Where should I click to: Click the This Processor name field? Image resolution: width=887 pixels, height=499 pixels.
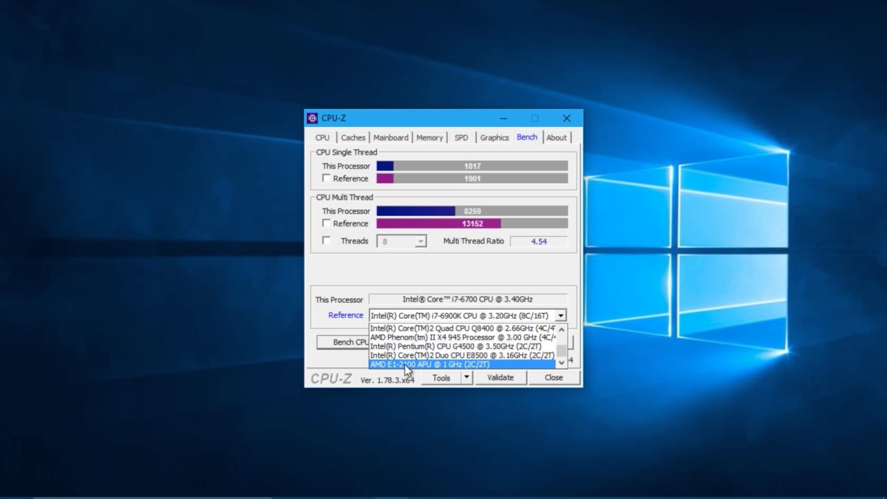[x=468, y=299]
